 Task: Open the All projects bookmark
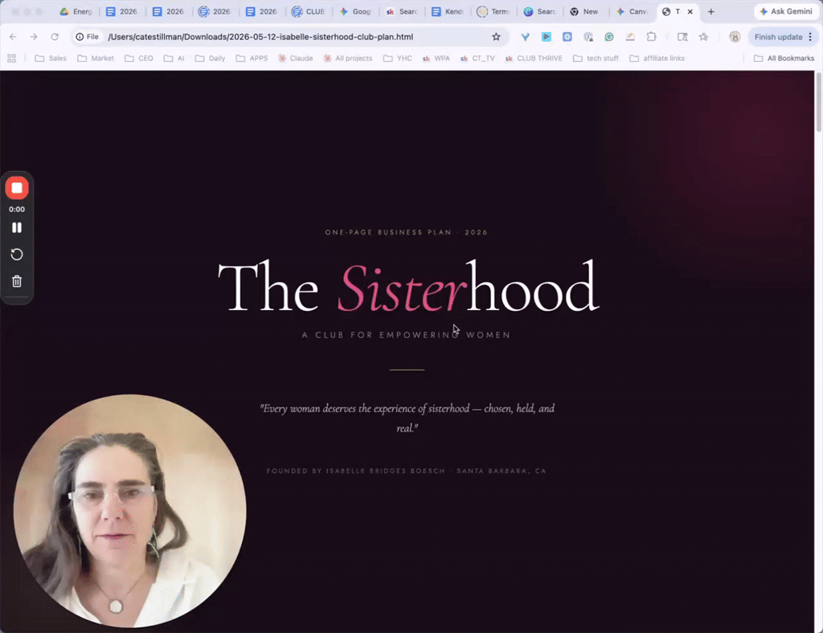coord(347,58)
